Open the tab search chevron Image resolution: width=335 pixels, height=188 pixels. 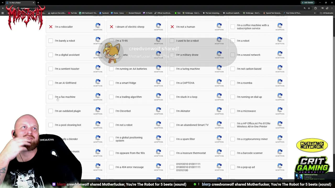(x=3, y=3)
